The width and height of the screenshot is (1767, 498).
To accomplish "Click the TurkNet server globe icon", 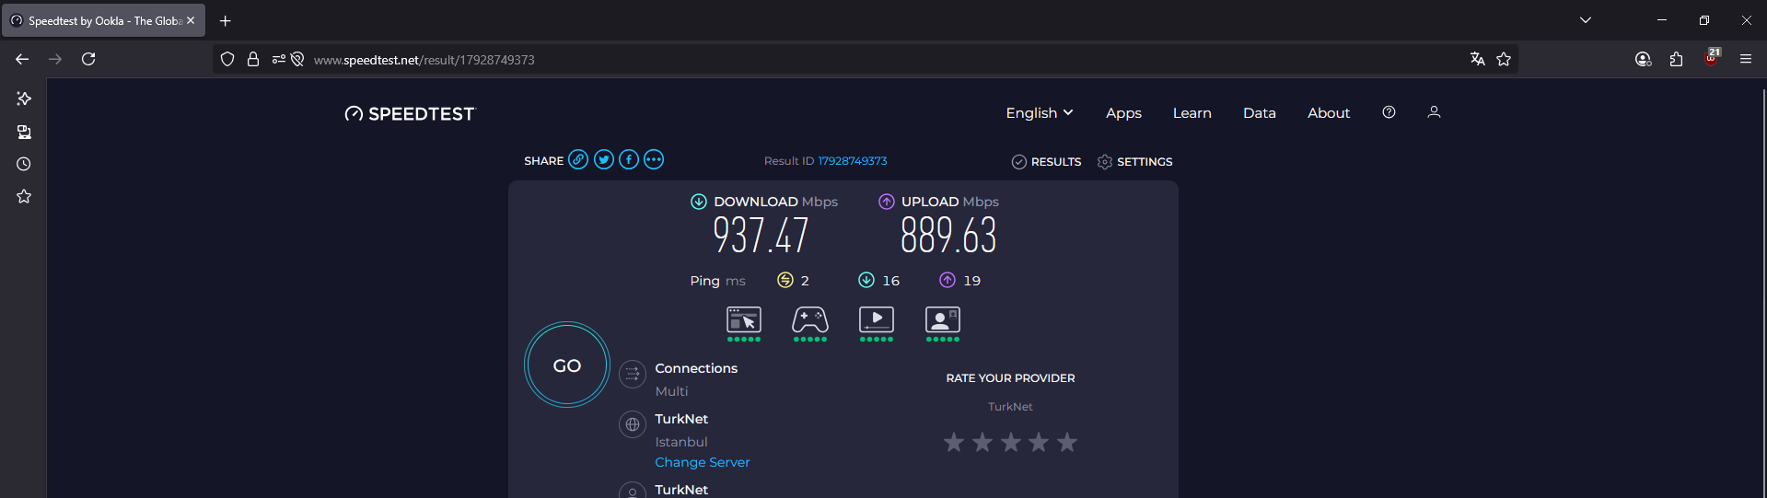I will [x=632, y=424].
